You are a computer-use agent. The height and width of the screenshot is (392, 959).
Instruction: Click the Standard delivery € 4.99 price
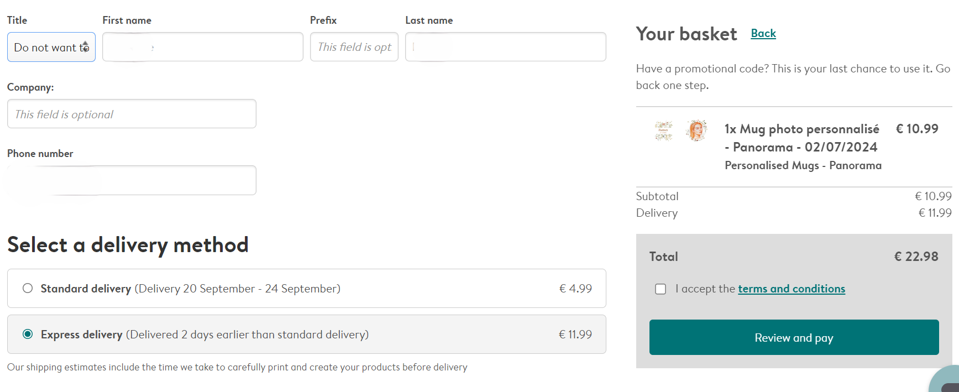tap(575, 289)
